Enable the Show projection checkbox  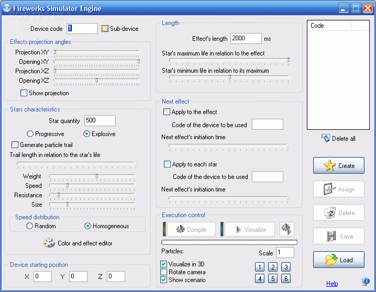[x=24, y=93]
